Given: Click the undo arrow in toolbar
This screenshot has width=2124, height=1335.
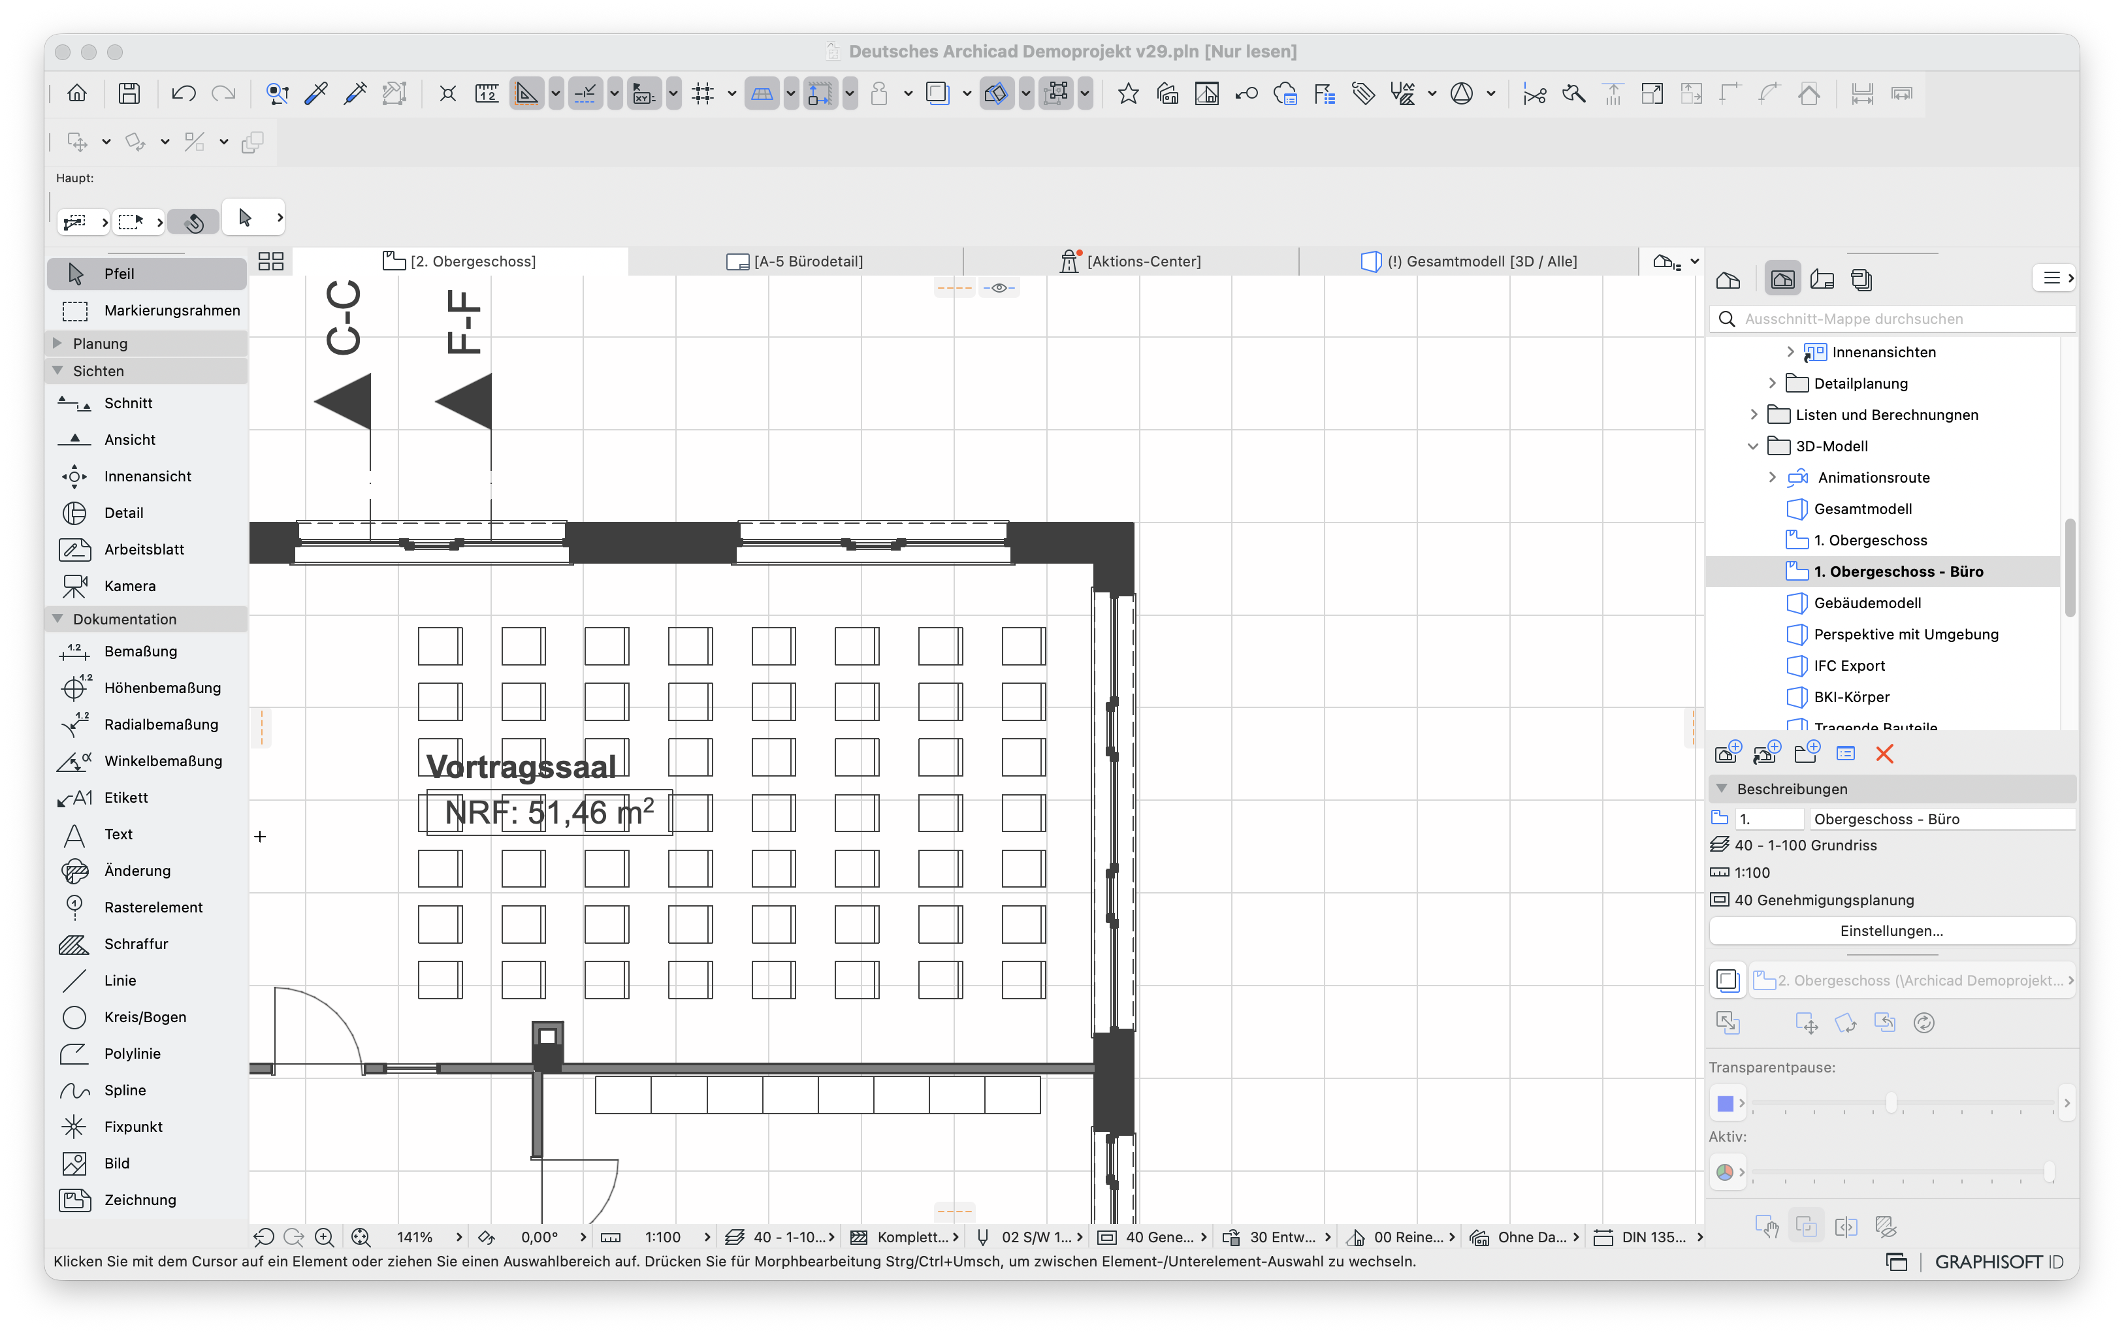Looking at the screenshot, I should (184, 93).
